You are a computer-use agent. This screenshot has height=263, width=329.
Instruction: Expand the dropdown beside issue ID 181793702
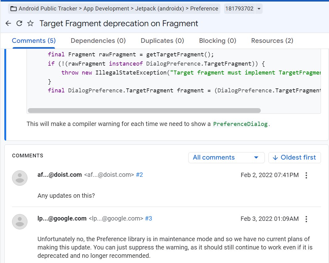click(x=259, y=9)
